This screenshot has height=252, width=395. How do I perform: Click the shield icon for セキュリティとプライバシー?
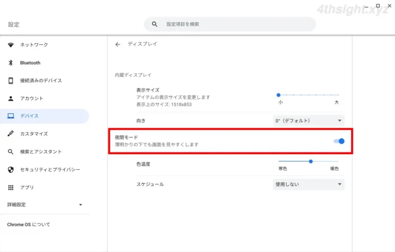11,170
